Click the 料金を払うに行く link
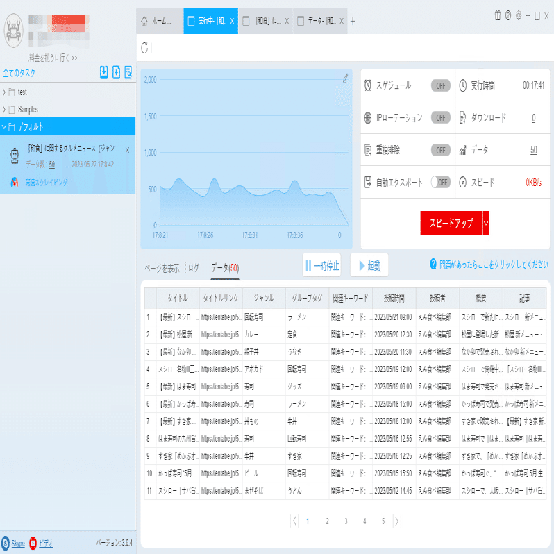Image resolution: width=554 pixels, height=554 pixels. click(53, 58)
